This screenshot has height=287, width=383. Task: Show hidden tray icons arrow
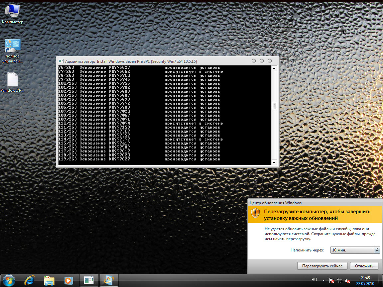[x=323, y=281]
